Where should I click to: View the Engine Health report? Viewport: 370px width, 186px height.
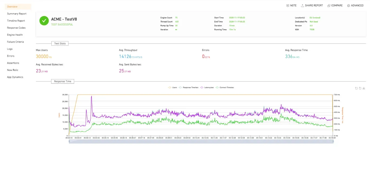[15, 35]
